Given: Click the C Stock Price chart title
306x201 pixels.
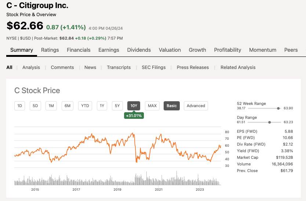Looking at the screenshot, I should click(37, 91).
